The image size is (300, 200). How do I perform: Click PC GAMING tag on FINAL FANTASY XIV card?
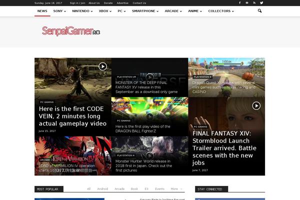coord(200,126)
